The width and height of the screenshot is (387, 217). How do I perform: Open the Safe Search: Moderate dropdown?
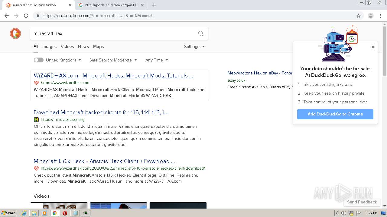pyautogui.click(x=113, y=60)
